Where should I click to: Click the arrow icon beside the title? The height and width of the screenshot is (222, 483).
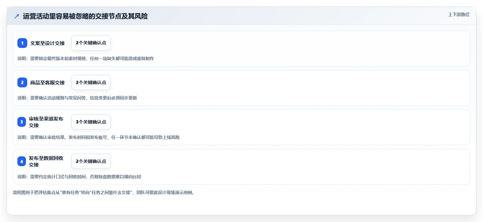17,16
